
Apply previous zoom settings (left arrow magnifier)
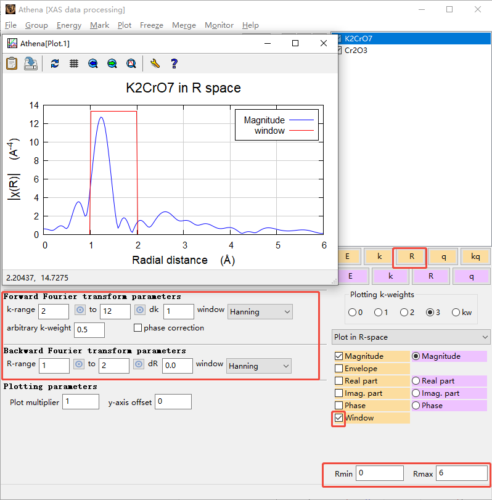tap(92, 64)
